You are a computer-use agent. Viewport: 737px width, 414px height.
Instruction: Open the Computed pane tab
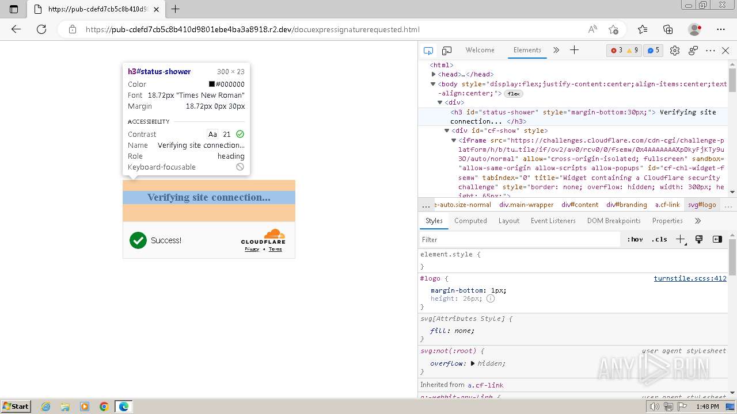click(470, 221)
